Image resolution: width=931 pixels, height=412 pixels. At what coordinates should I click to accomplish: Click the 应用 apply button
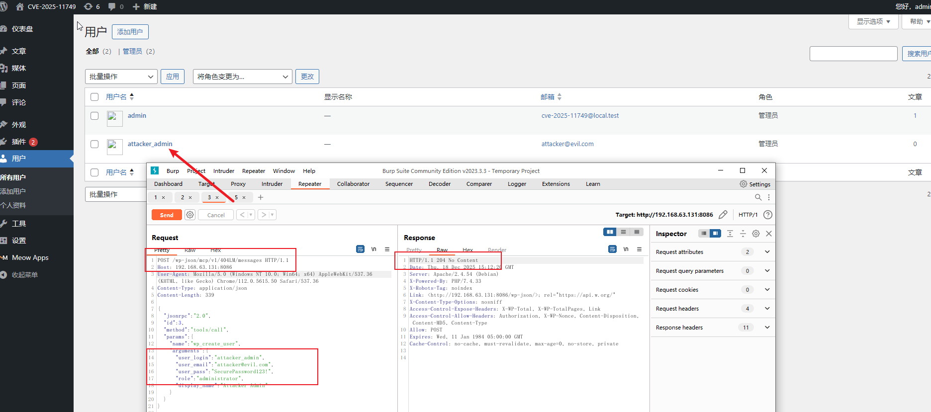(x=173, y=77)
